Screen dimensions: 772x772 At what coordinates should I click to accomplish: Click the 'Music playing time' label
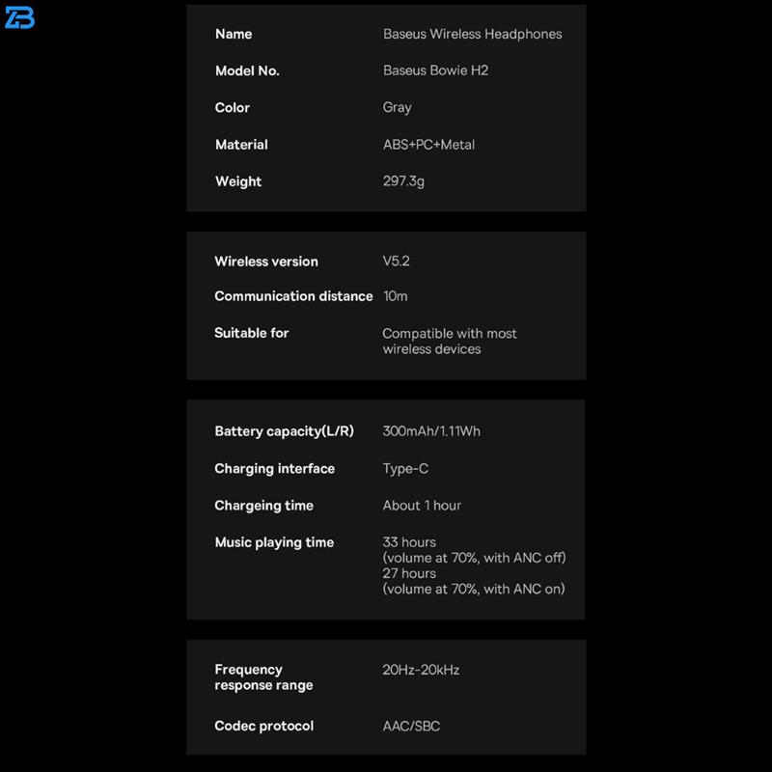click(274, 542)
